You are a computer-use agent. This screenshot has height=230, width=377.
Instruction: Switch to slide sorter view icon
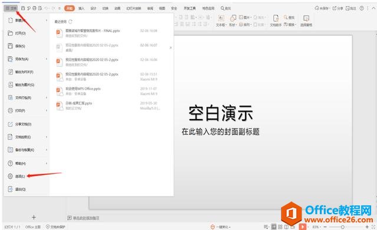pos(280,226)
